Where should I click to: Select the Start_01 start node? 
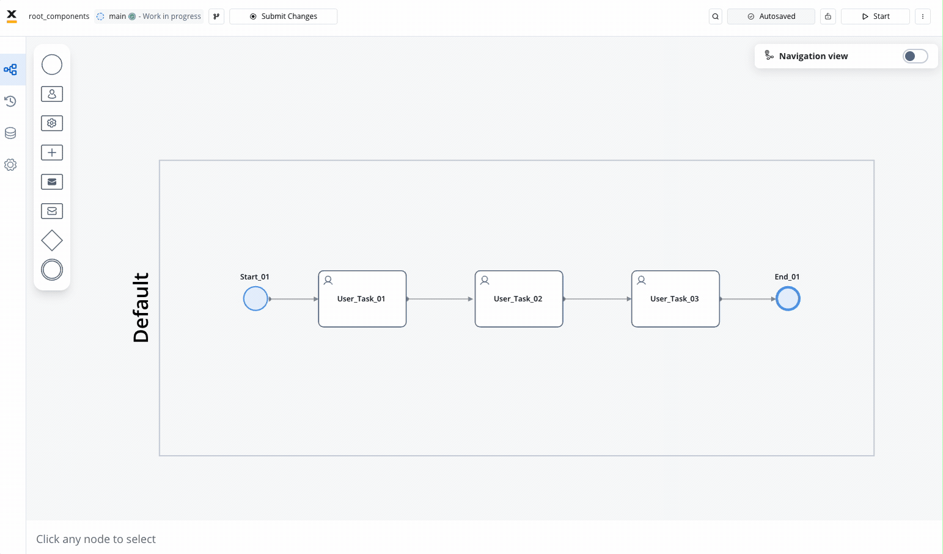255,299
